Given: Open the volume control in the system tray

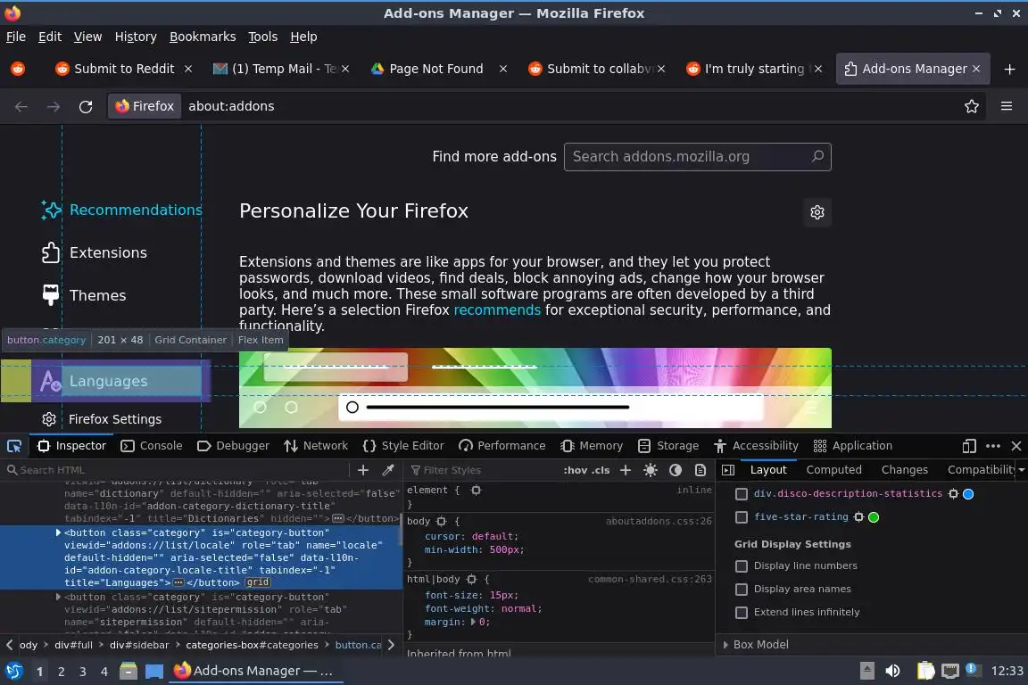Looking at the screenshot, I should (x=892, y=671).
